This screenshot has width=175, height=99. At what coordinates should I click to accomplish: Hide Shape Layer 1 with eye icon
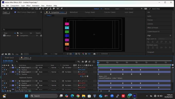coord(3,68)
